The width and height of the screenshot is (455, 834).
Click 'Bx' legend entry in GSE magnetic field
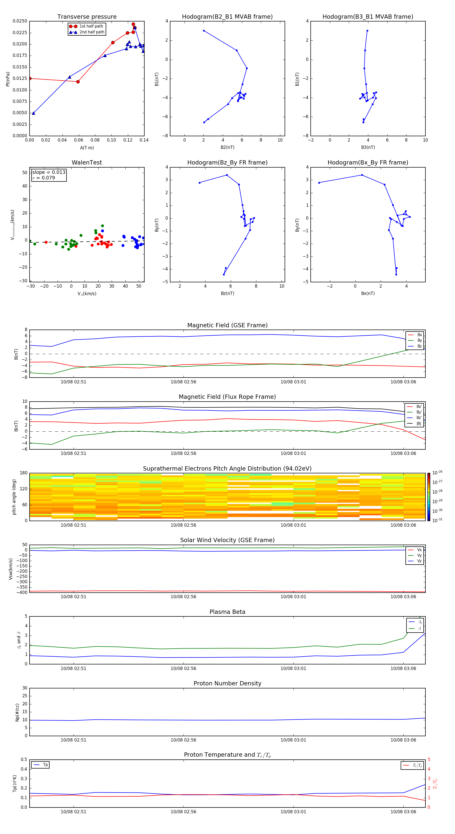tap(415, 335)
